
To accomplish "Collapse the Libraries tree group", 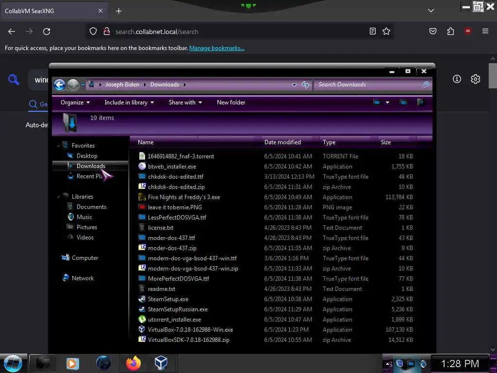I will pyautogui.click(x=58, y=197).
